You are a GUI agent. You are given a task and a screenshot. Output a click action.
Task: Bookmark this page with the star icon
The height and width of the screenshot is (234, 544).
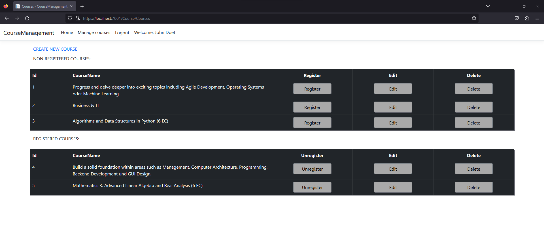pos(474,18)
